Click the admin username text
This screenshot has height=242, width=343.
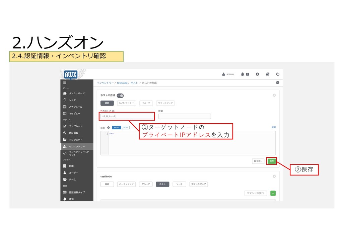pyautogui.click(x=230, y=74)
